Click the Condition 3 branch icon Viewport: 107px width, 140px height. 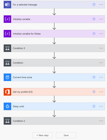click(x=7, y=48)
